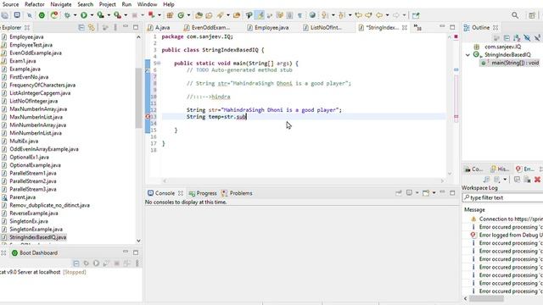Viewport: 543px width, 305px height.
Task: Open the Back history dropdown arrow
Action: pyautogui.click(x=387, y=15)
